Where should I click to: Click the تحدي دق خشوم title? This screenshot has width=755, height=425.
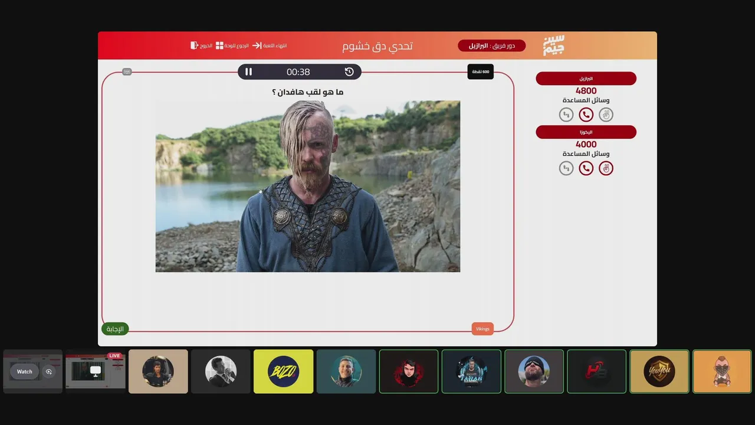pos(377,46)
